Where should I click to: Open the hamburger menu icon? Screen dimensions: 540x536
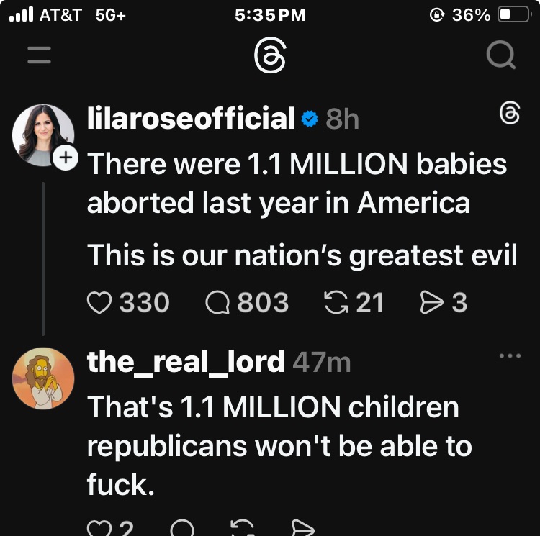click(x=40, y=55)
